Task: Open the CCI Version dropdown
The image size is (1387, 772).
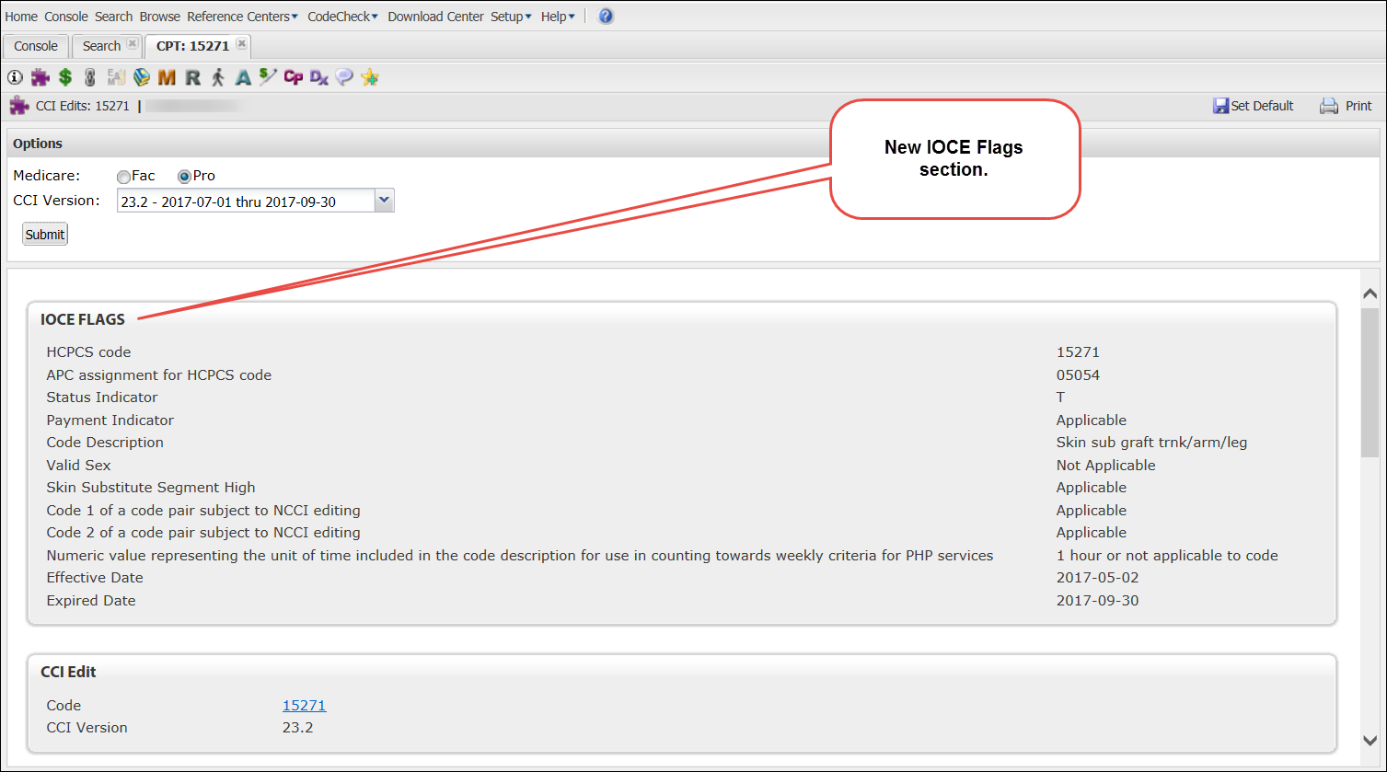Action: click(x=385, y=201)
